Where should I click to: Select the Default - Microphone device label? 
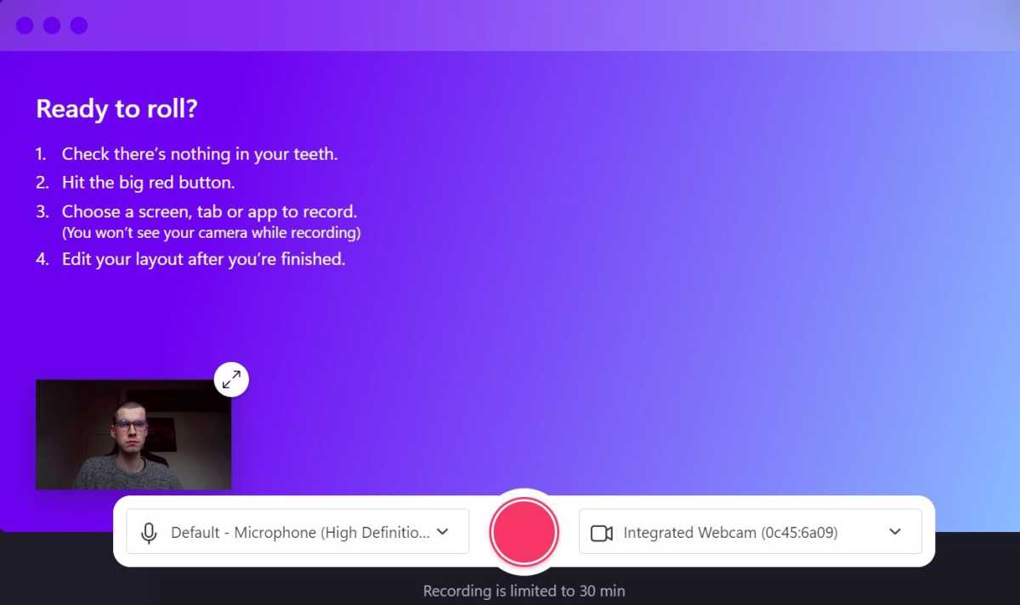click(300, 533)
